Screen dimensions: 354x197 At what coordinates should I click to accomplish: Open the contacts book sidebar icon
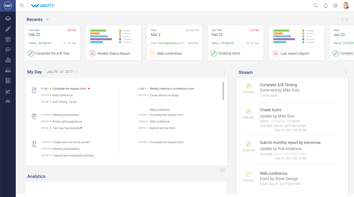(x=8, y=81)
